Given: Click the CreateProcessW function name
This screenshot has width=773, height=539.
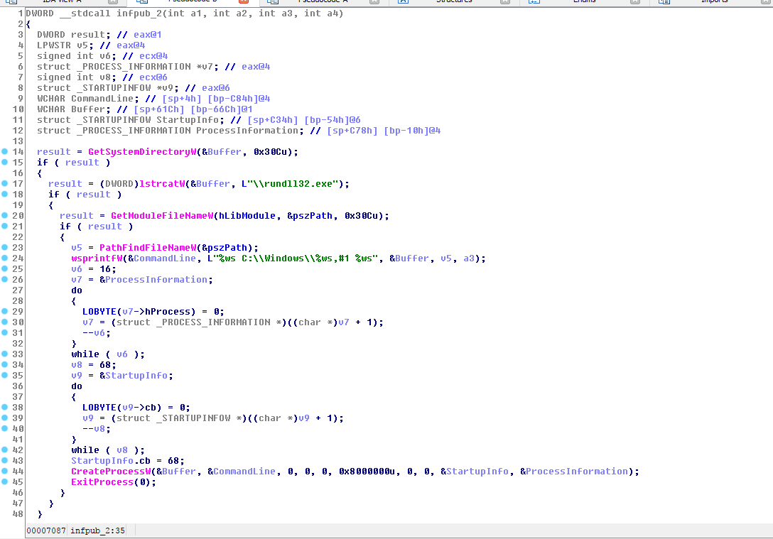Looking at the screenshot, I should 110,472.
